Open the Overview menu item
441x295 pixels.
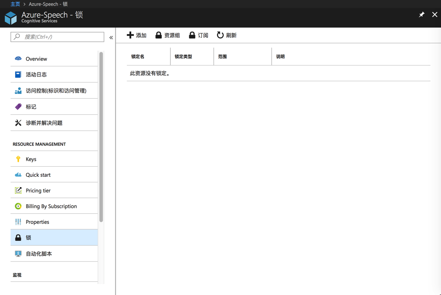[x=54, y=58]
